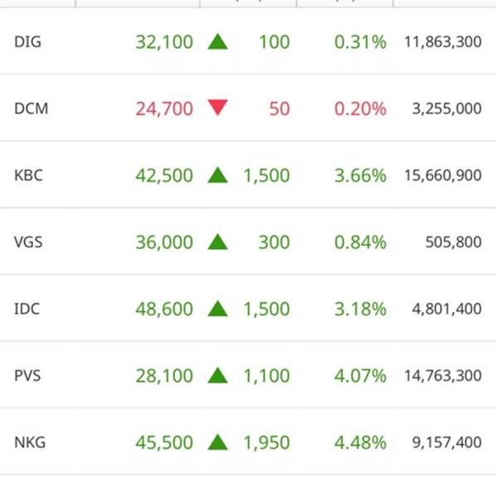The height and width of the screenshot is (498, 498).
Task: Select the NKG ticker symbol
Action: coord(30,442)
